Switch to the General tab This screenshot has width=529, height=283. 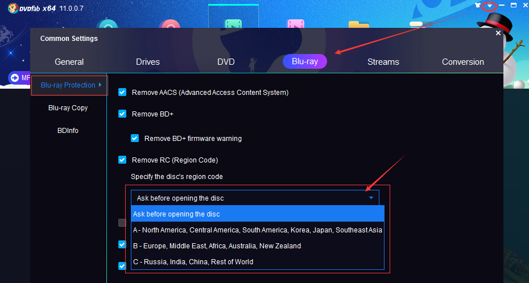[69, 62]
